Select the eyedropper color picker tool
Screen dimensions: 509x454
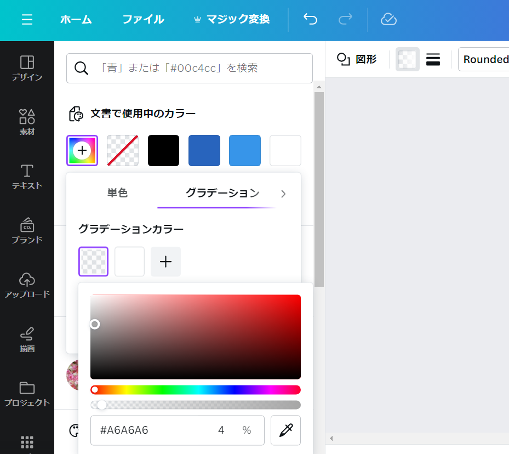285,430
